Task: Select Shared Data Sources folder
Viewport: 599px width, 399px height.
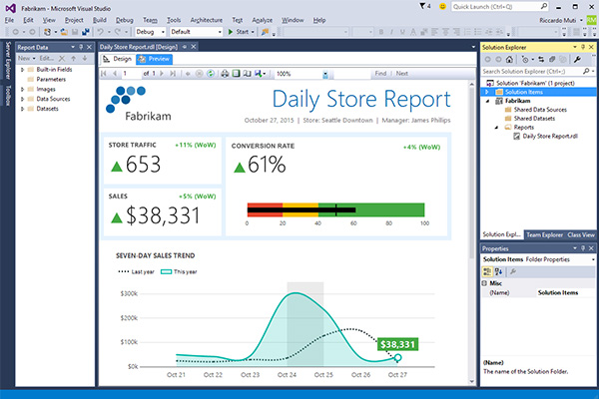Action: tap(540, 110)
